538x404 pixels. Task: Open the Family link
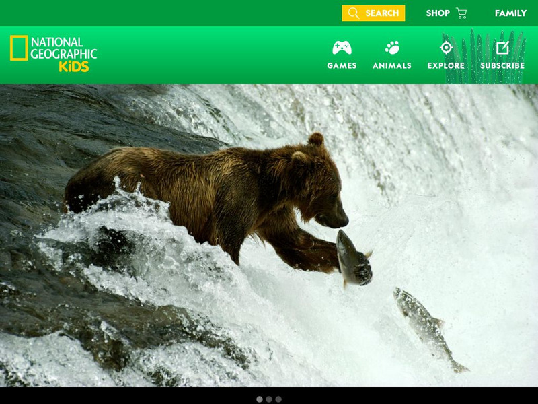point(510,13)
